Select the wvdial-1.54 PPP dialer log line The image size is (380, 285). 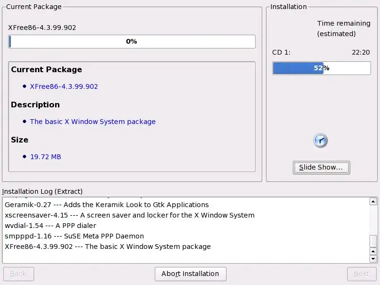coord(50,226)
